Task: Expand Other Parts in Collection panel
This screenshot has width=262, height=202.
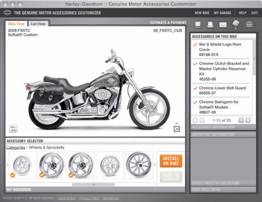Action: 223,183
